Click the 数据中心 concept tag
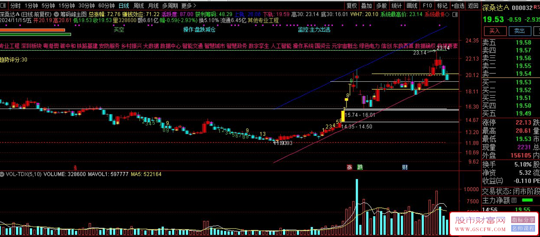This screenshot has height=237, width=540. coord(170,46)
